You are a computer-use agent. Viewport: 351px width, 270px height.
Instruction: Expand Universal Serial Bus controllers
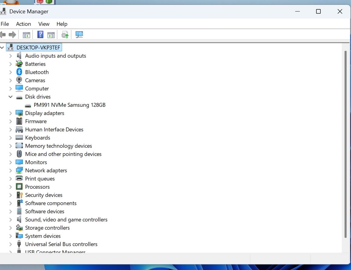pyautogui.click(x=10, y=244)
